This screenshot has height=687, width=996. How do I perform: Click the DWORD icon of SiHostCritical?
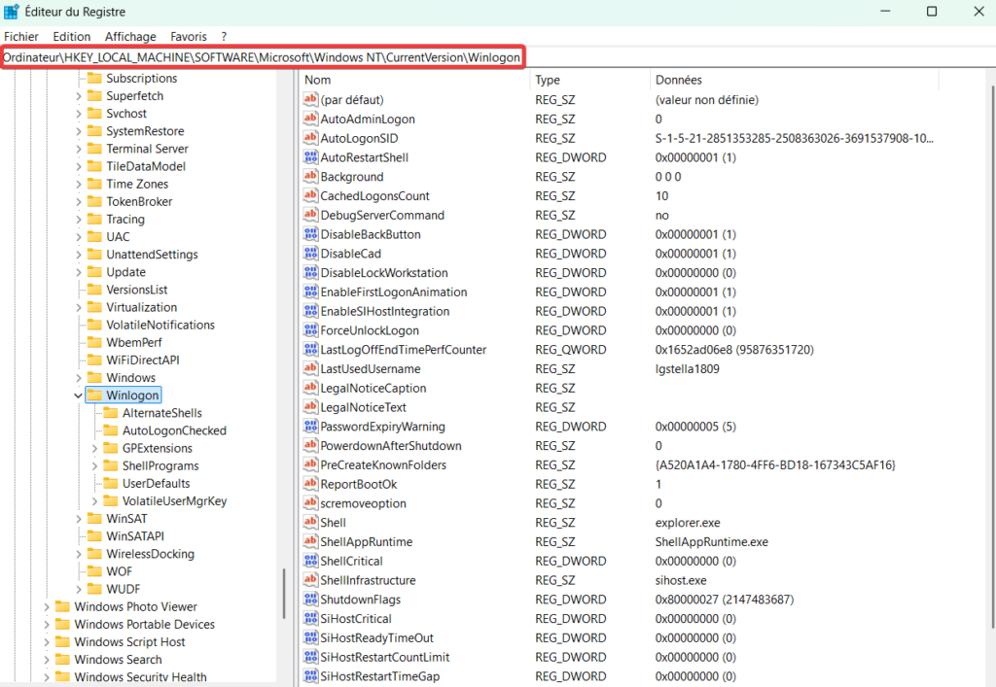[310, 618]
